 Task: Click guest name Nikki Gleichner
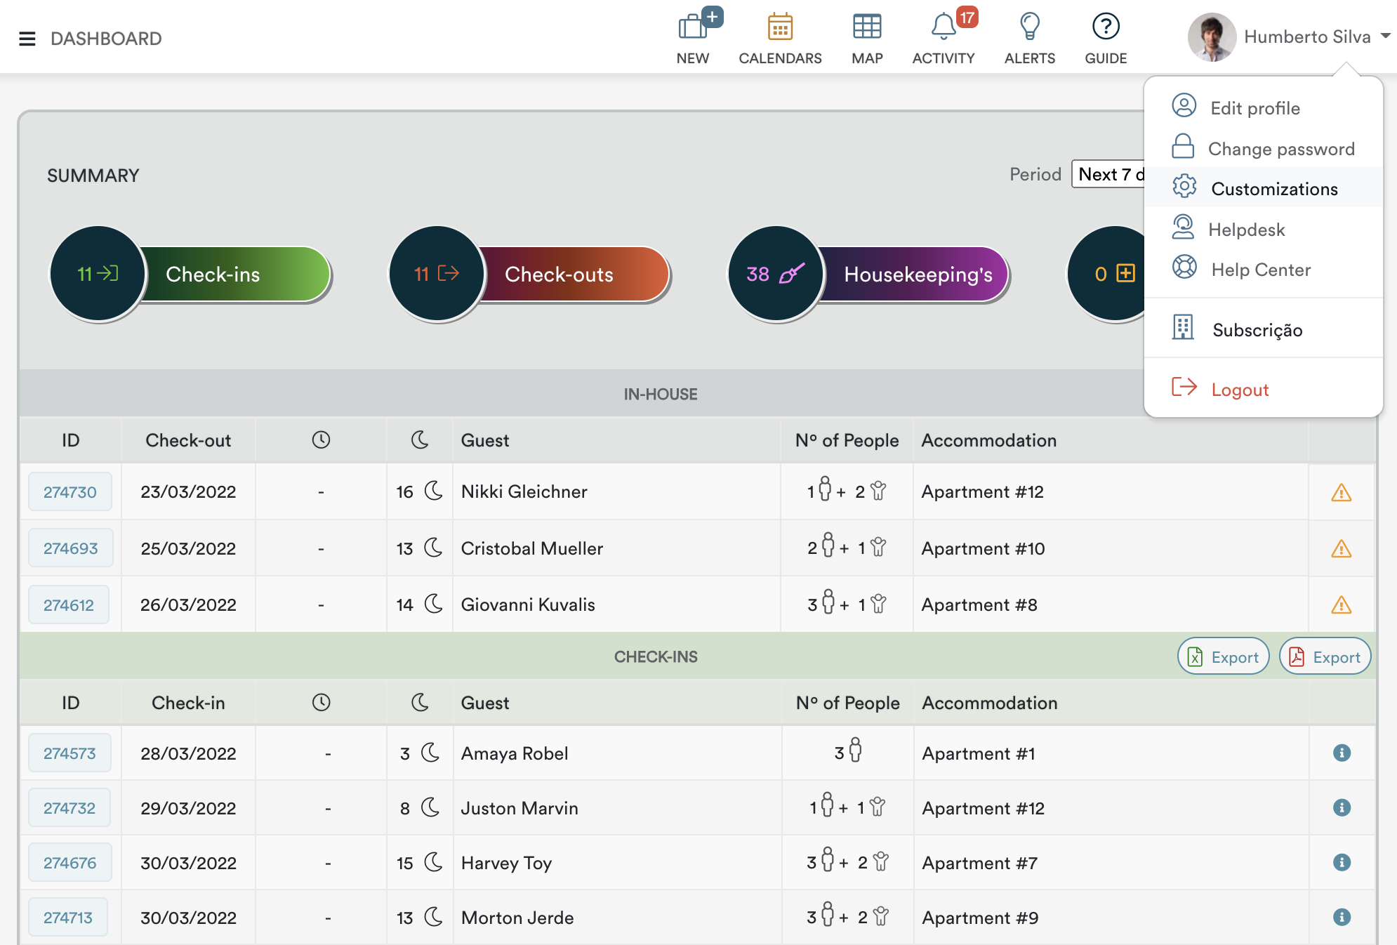(x=524, y=491)
